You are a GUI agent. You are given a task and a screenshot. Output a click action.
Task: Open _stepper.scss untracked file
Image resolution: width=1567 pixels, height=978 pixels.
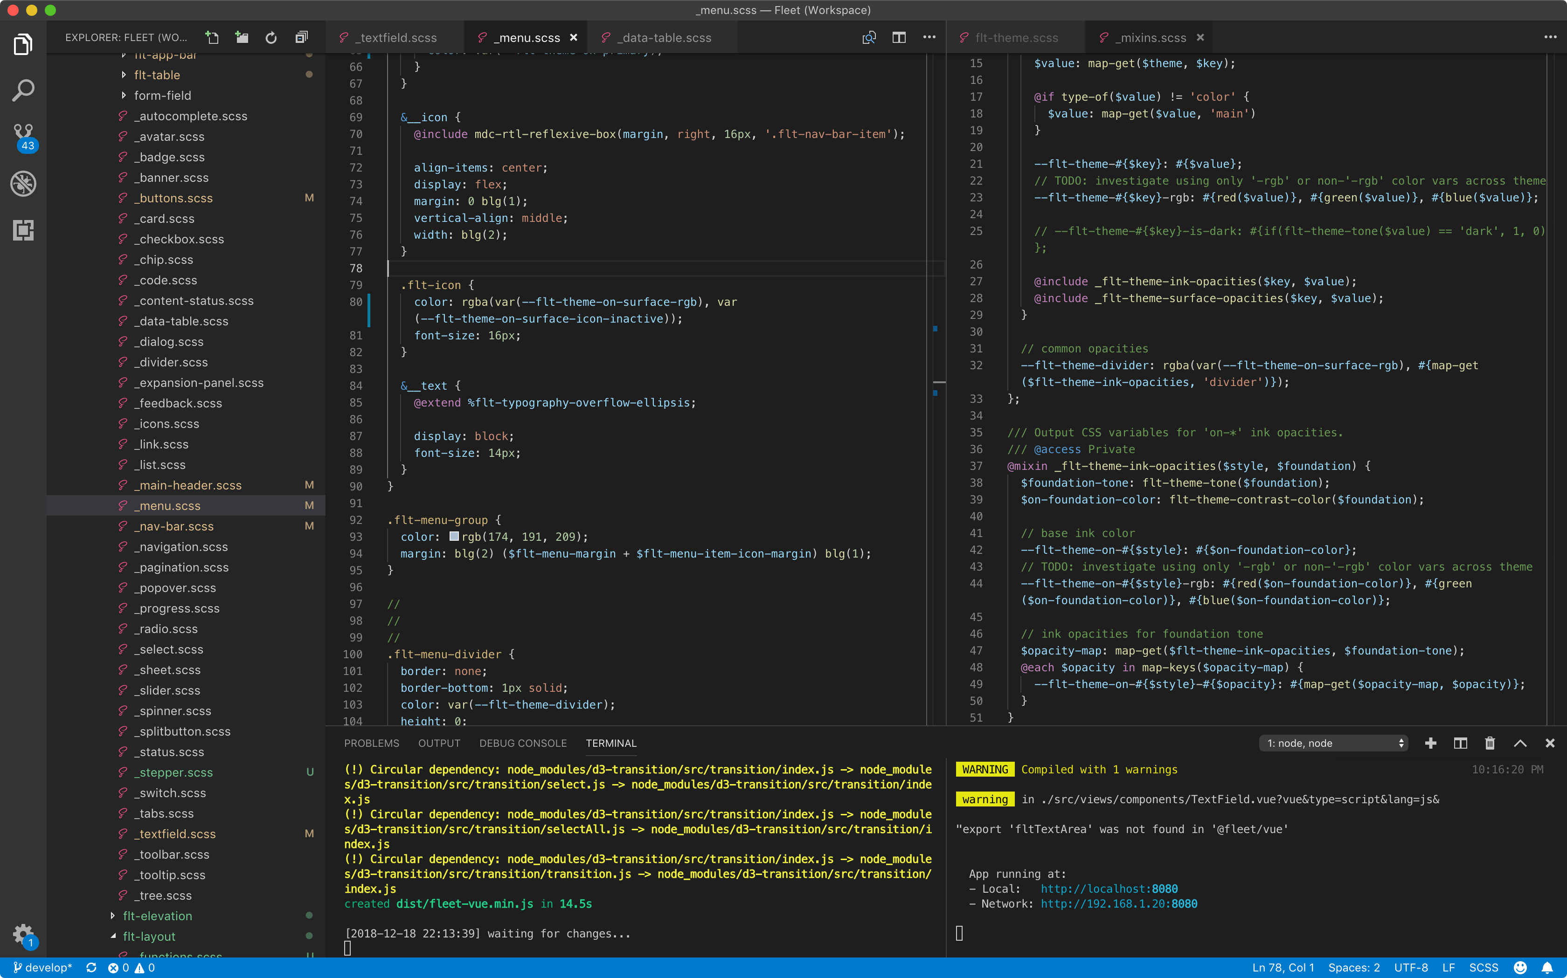point(186,772)
